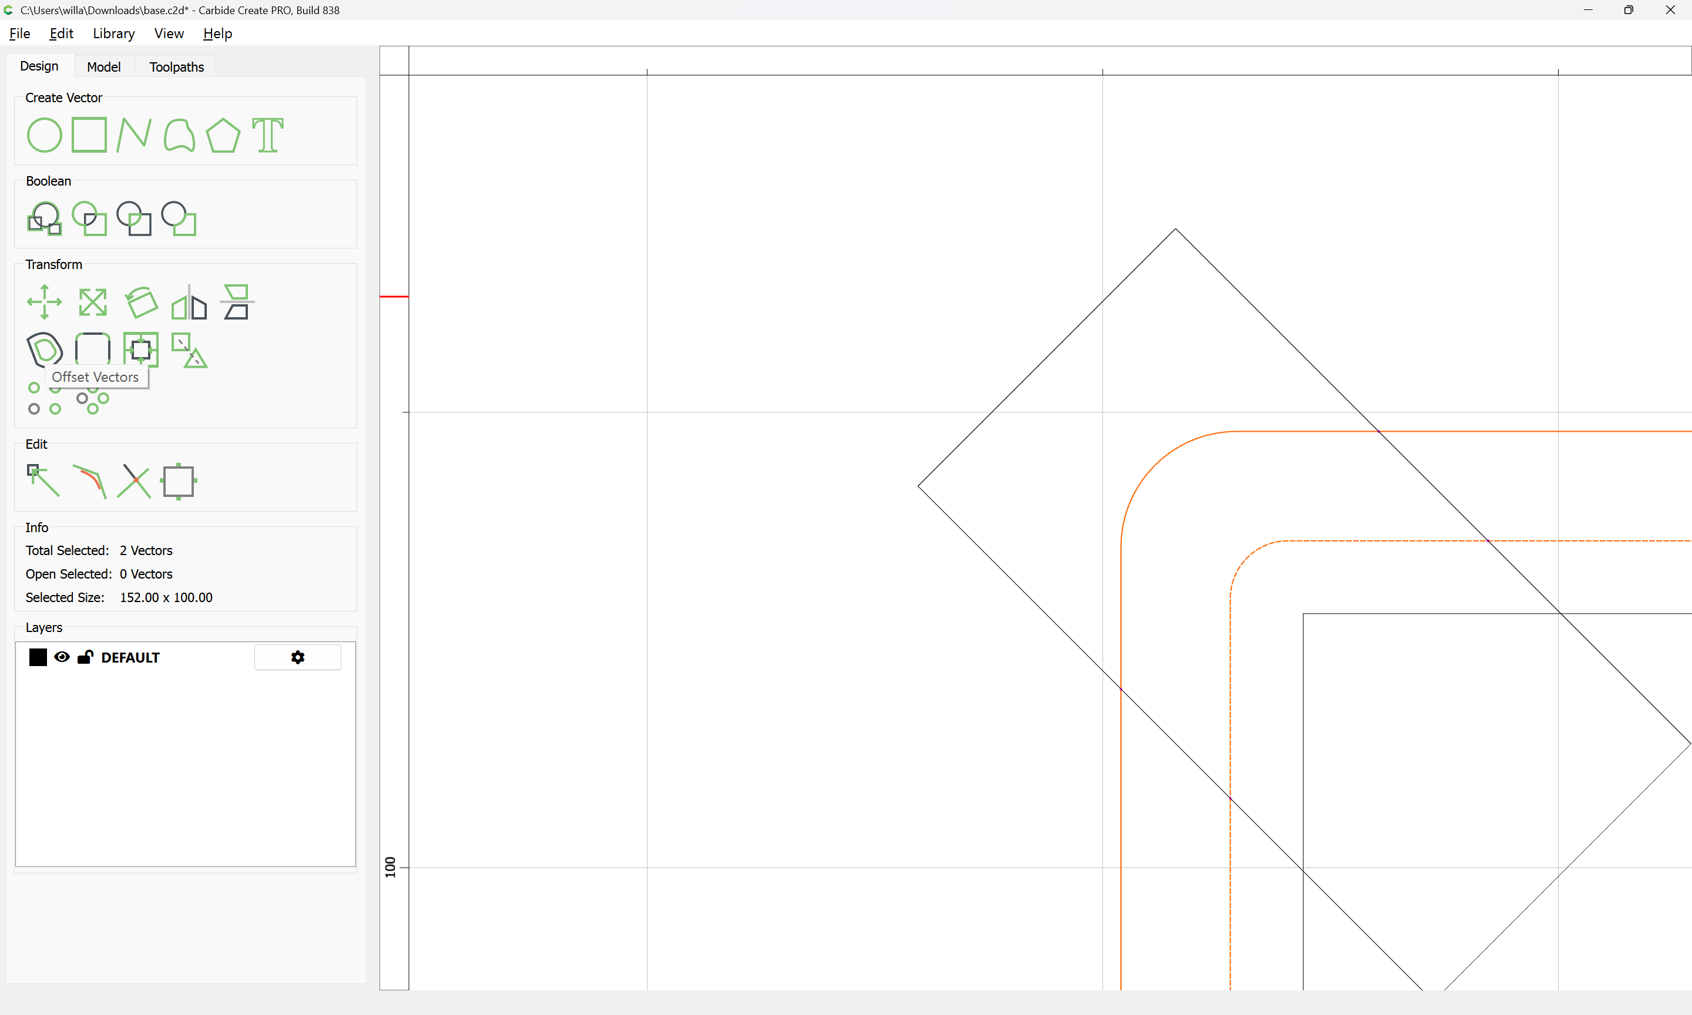
Task: Select the Text creation tool
Action: tap(267, 135)
